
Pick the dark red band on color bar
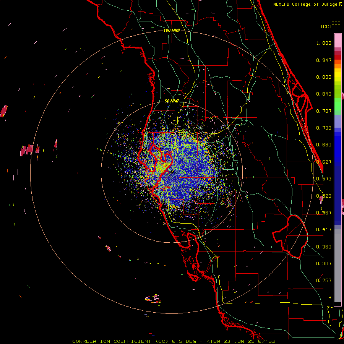[x=338, y=53]
